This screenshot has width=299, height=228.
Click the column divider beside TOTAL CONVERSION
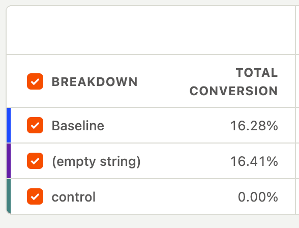(x=295, y=81)
